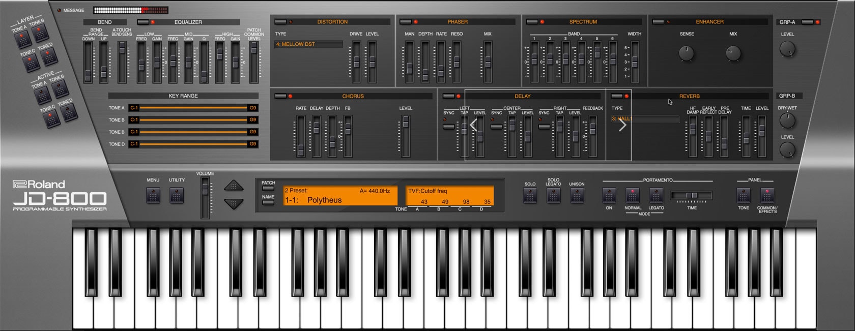Click the Delay Feedback slider
Viewport: 855px width, 331px height.
tap(592, 136)
